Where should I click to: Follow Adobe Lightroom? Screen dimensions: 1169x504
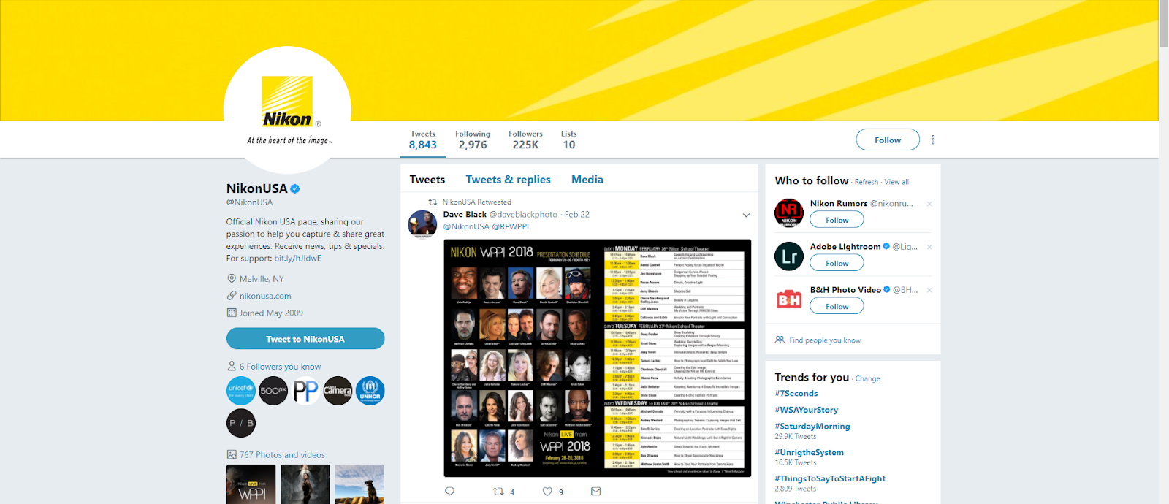pyautogui.click(x=837, y=263)
